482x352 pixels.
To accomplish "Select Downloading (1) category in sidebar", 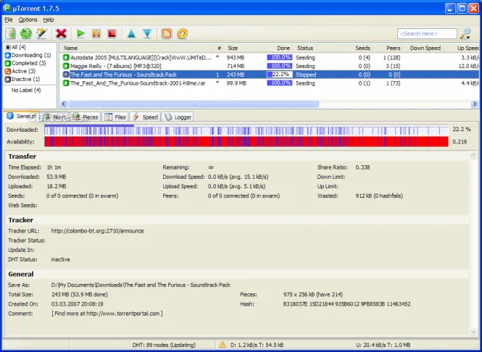I will tap(28, 55).
